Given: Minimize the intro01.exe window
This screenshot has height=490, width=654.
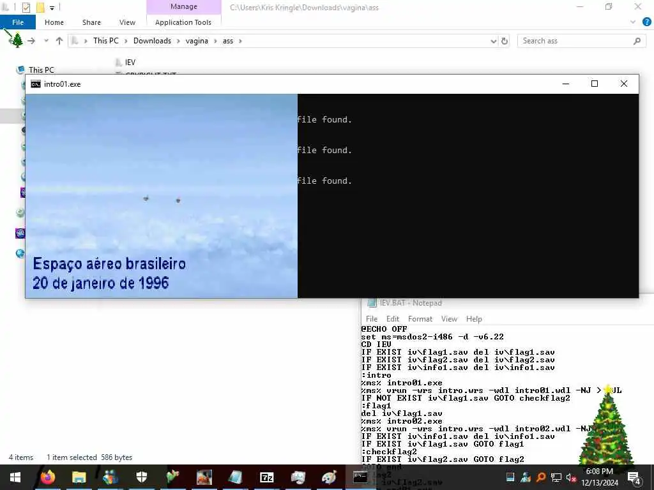Looking at the screenshot, I should 566,84.
